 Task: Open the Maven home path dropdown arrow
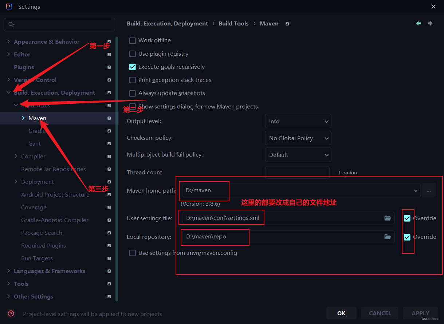click(416, 190)
